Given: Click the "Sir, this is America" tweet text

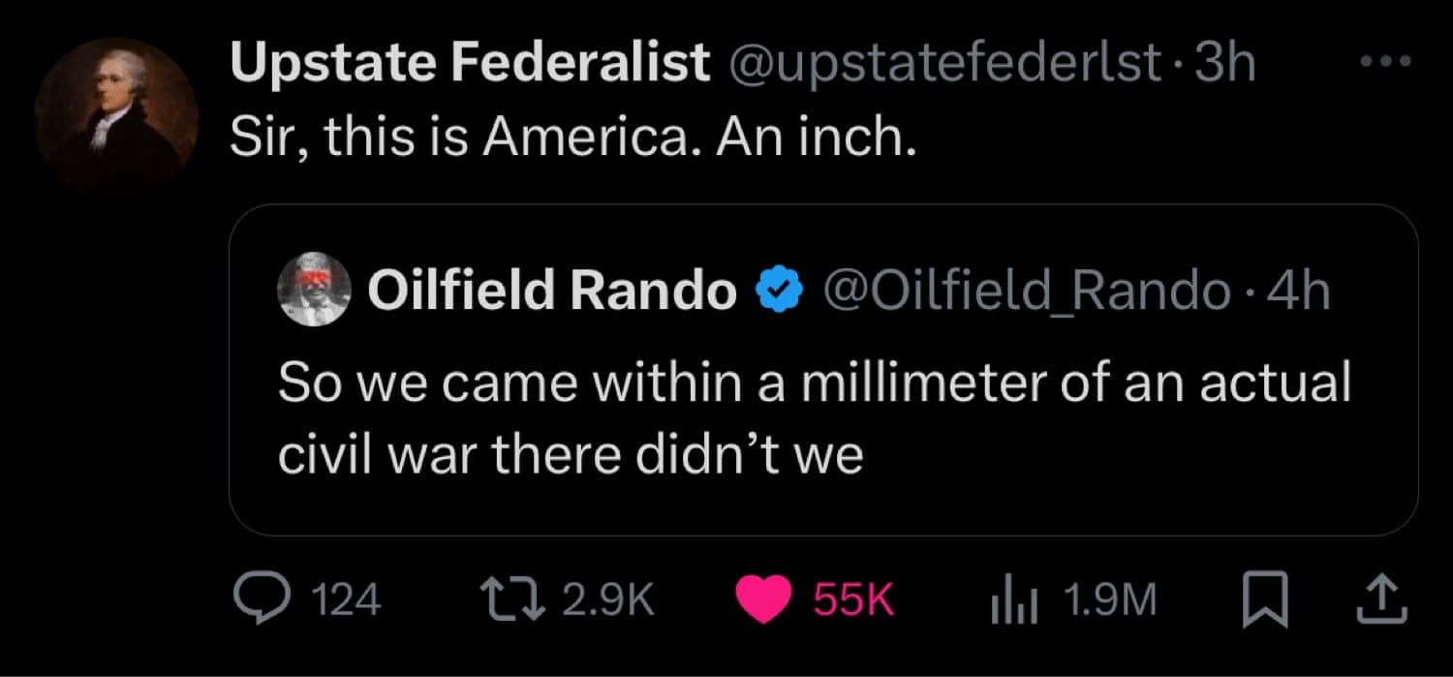Looking at the screenshot, I should (572, 141).
